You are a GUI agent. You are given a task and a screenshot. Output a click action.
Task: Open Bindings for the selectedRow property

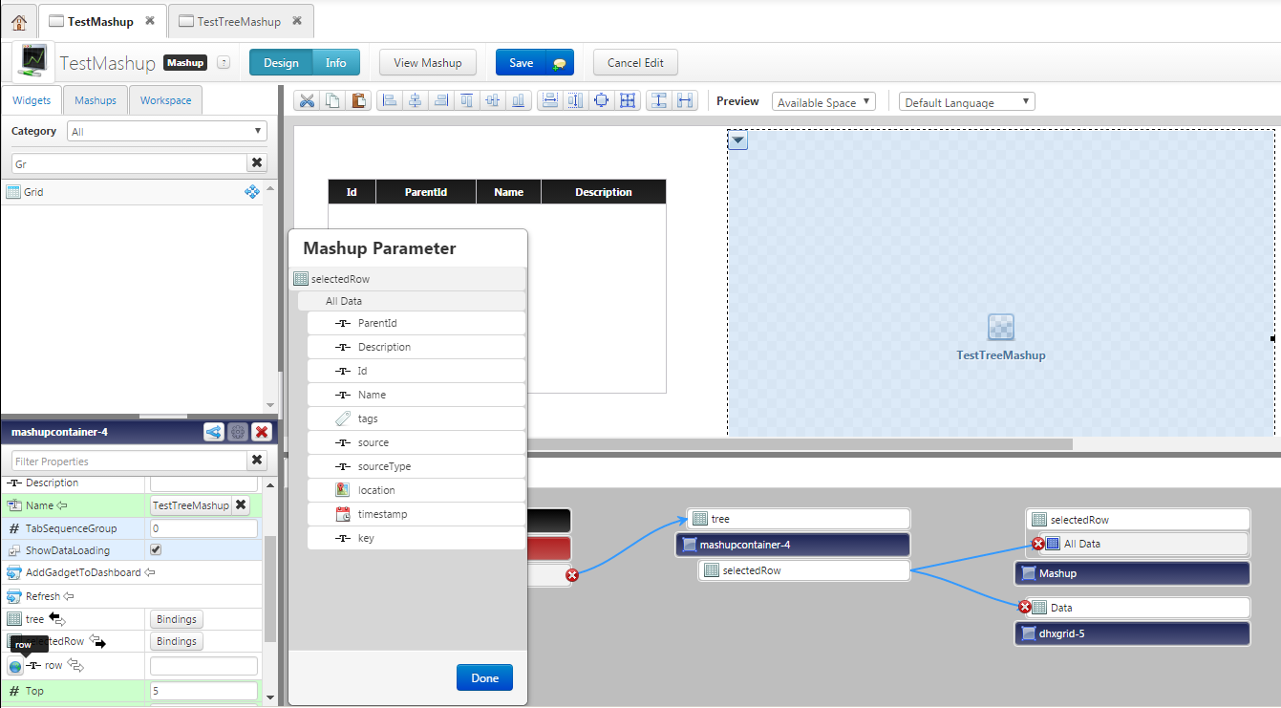pos(176,641)
